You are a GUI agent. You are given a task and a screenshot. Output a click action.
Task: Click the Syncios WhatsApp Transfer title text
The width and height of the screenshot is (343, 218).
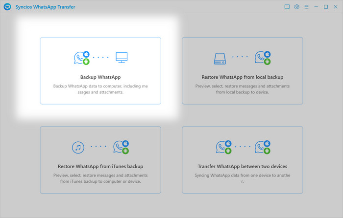click(45, 7)
